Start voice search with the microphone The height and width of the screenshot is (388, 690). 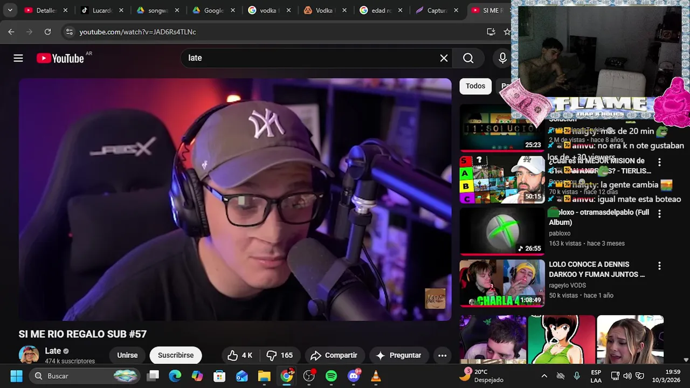[502, 58]
